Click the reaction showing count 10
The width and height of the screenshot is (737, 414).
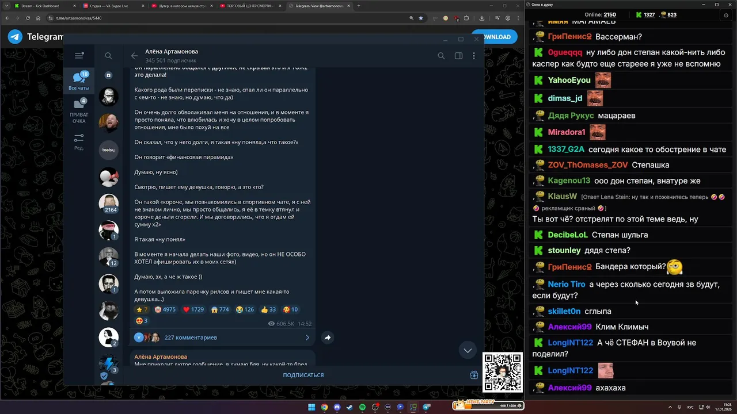pos(290,309)
